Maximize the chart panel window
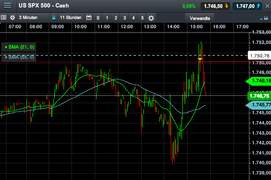The height and width of the screenshot is (180, 271). (266, 18)
